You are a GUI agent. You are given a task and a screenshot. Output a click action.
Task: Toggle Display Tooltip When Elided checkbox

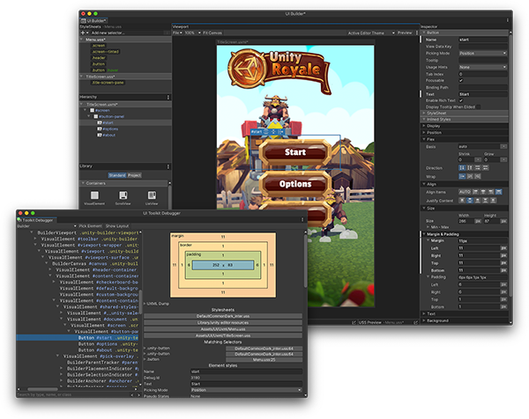(x=479, y=107)
